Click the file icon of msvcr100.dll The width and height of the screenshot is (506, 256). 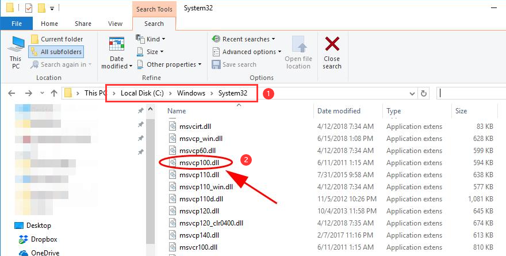point(173,247)
